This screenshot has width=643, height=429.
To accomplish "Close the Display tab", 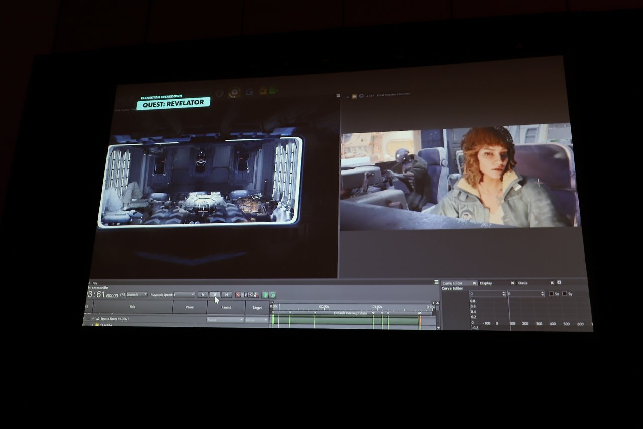I will pos(512,283).
